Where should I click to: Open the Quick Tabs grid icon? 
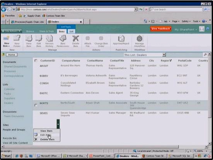3,22
